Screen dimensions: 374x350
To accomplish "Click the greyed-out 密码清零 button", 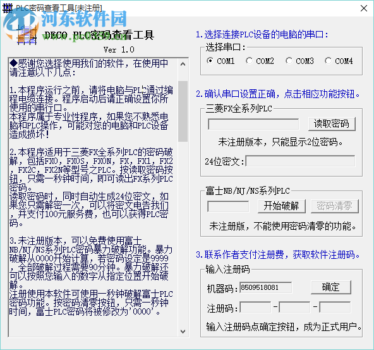I will coord(334,206).
